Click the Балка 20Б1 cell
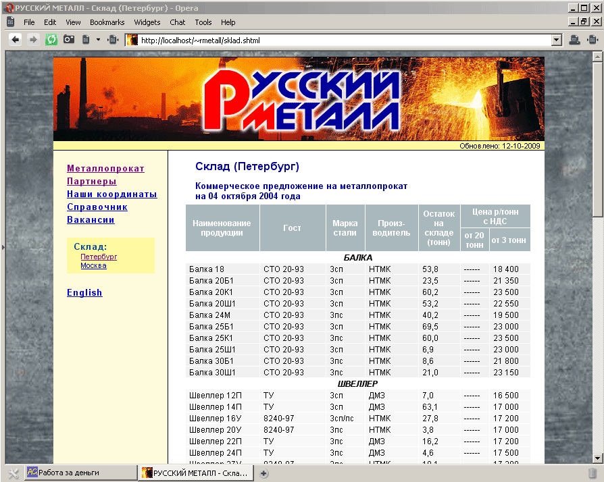Viewport: 604px width, 482px height. point(222,281)
